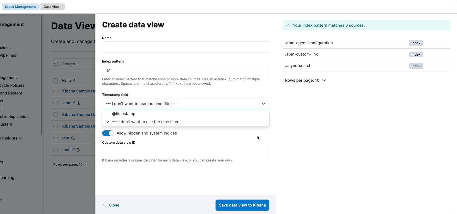Open Rows per page dropdown in sources panel

305,80
